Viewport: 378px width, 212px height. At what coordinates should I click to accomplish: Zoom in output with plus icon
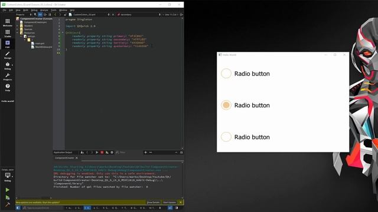(x=145, y=153)
